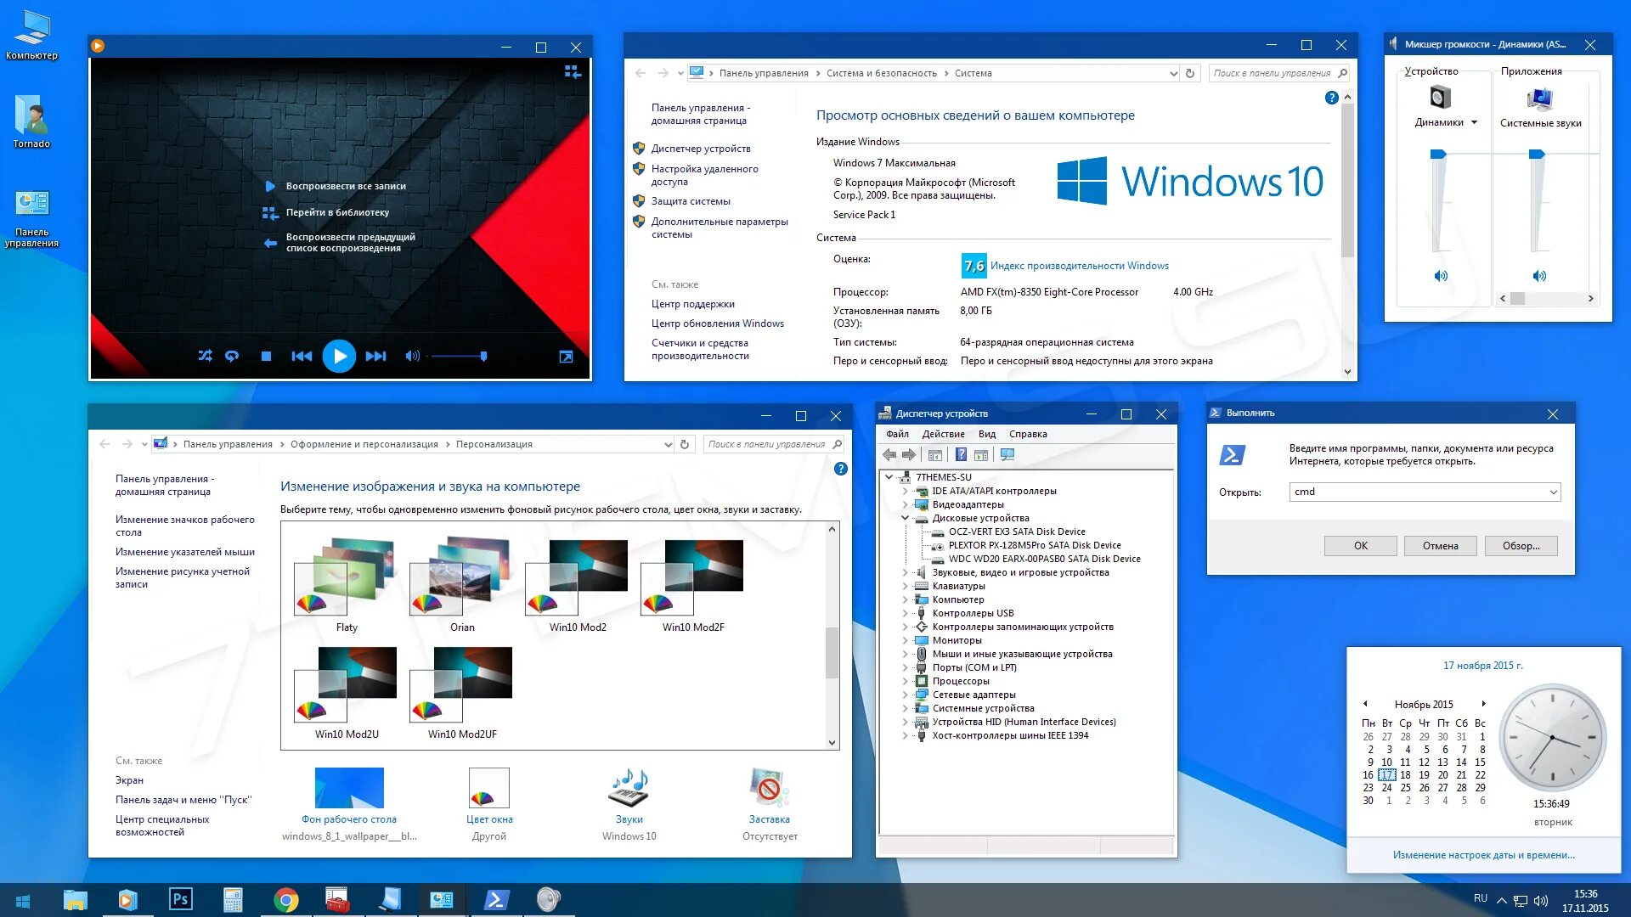
Task: Click the help icon in Device Manager toolbar
Action: (961, 455)
